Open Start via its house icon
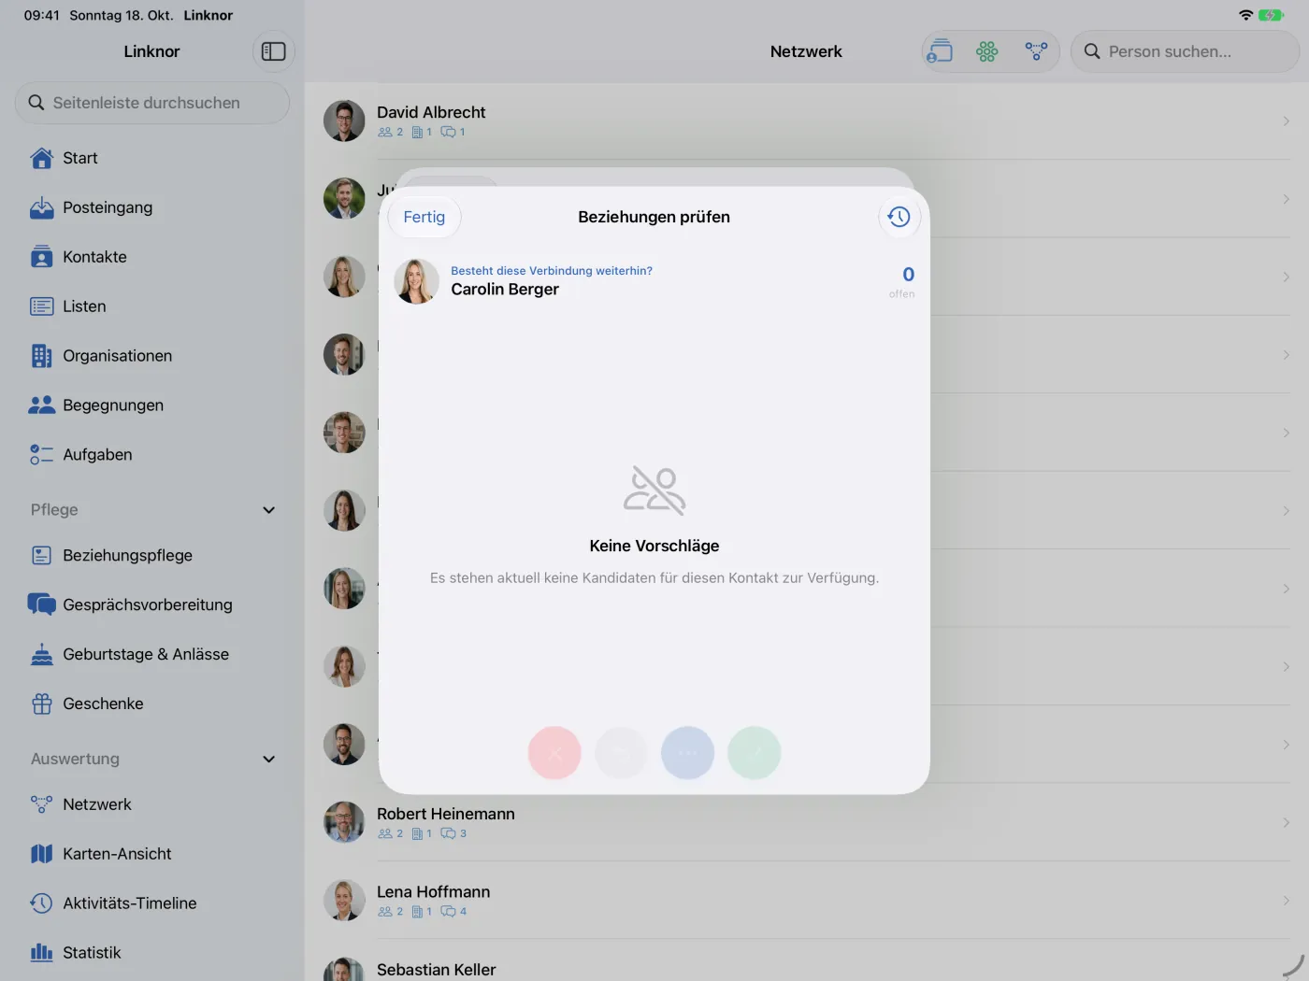Screen dimensions: 1309x981 (x=41, y=158)
